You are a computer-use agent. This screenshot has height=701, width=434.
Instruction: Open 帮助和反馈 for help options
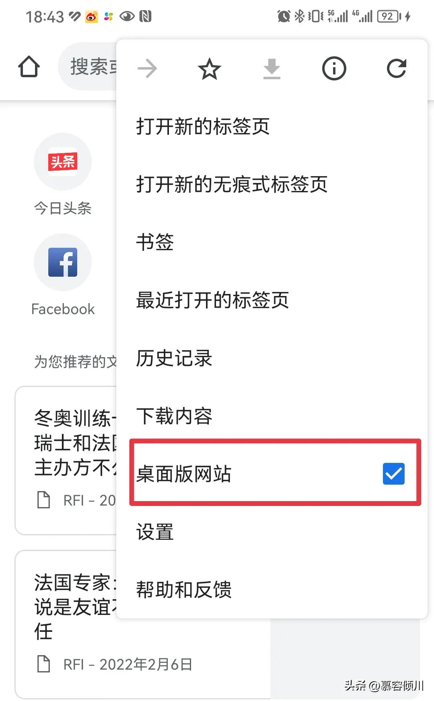pos(184,590)
